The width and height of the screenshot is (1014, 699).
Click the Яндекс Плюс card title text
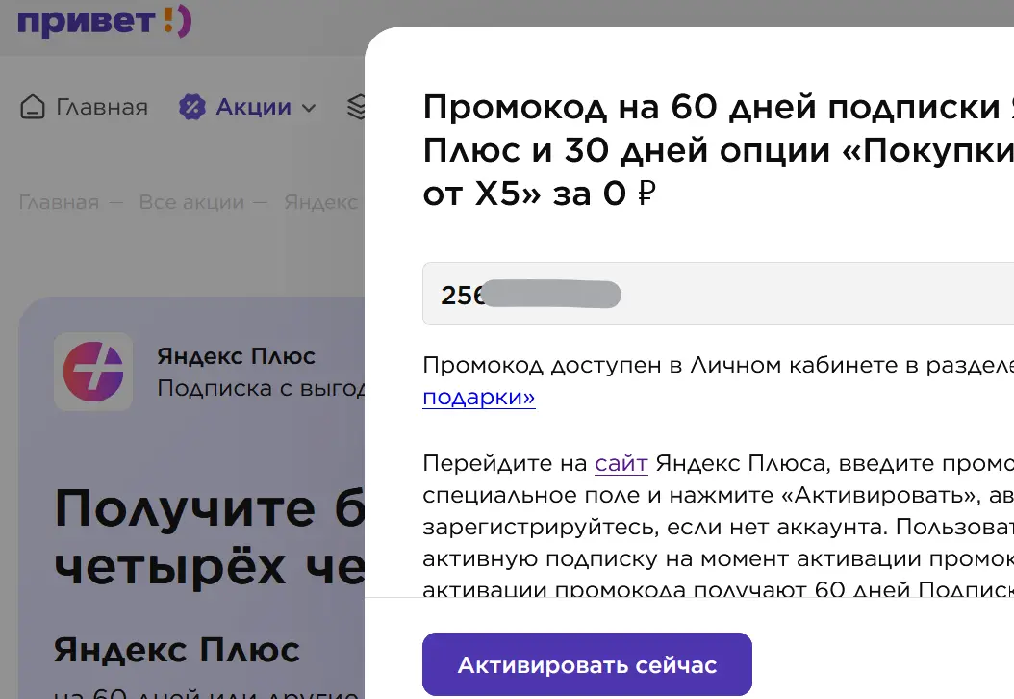tap(236, 356)
